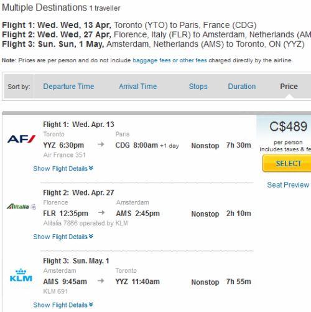Sort results by Duration
Image resolution: width=311 pixels, height=312 pixels.
click(x=242, y=87)
